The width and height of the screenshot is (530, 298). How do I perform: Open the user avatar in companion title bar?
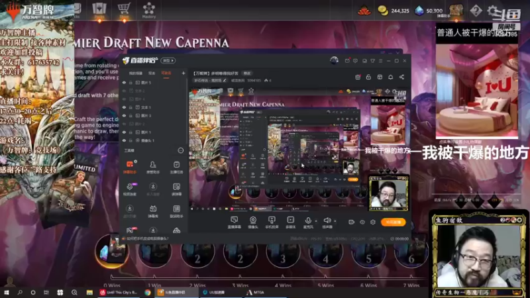tap(335, 60)
